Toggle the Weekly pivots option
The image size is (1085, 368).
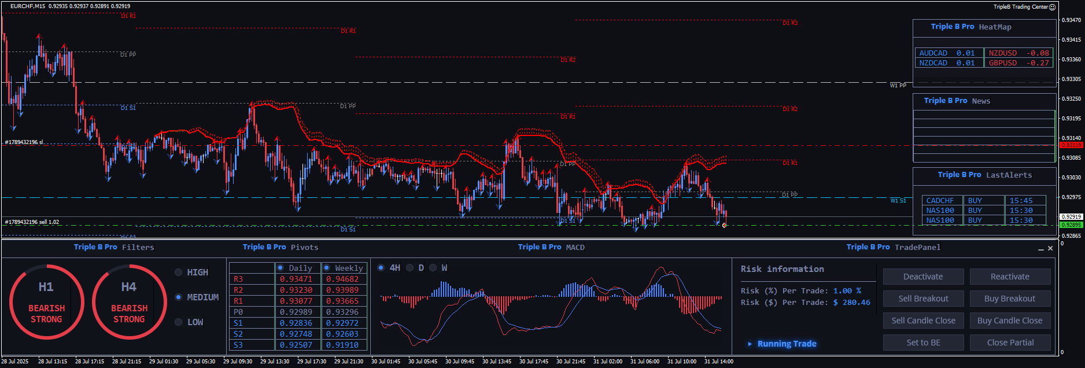[327, 268]
